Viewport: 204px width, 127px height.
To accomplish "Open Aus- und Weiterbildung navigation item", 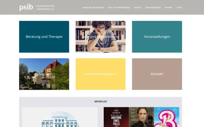I will [x=119, y=7].
